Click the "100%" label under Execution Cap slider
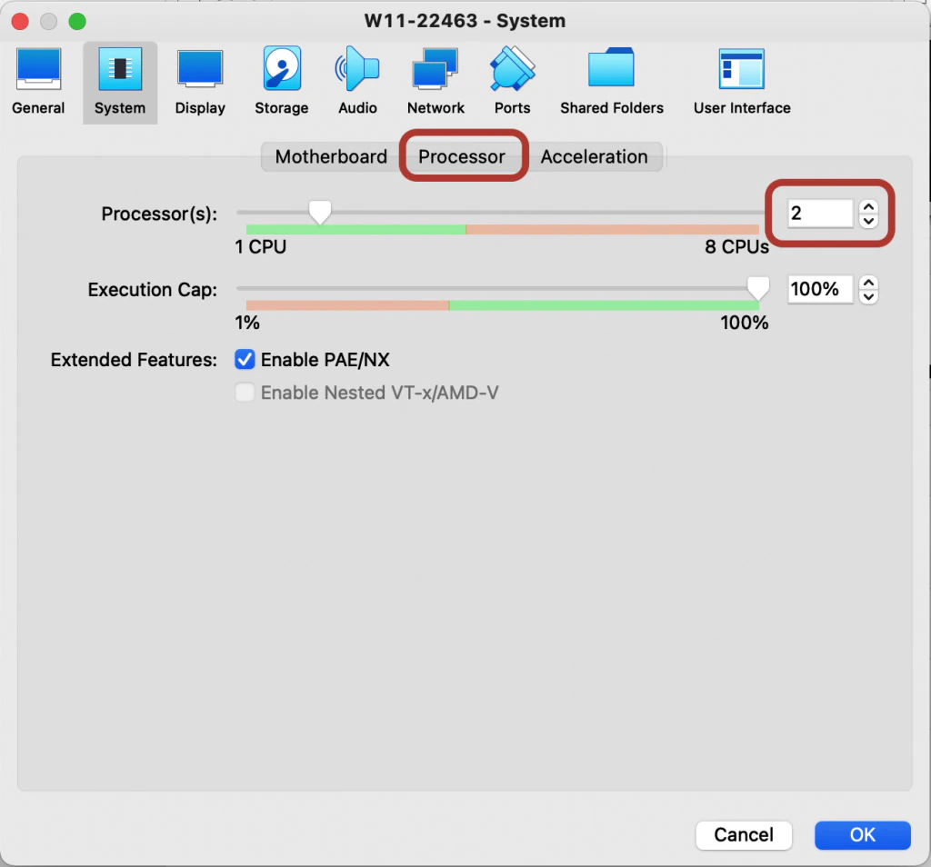The image size is (931, 867). point(745,323)
